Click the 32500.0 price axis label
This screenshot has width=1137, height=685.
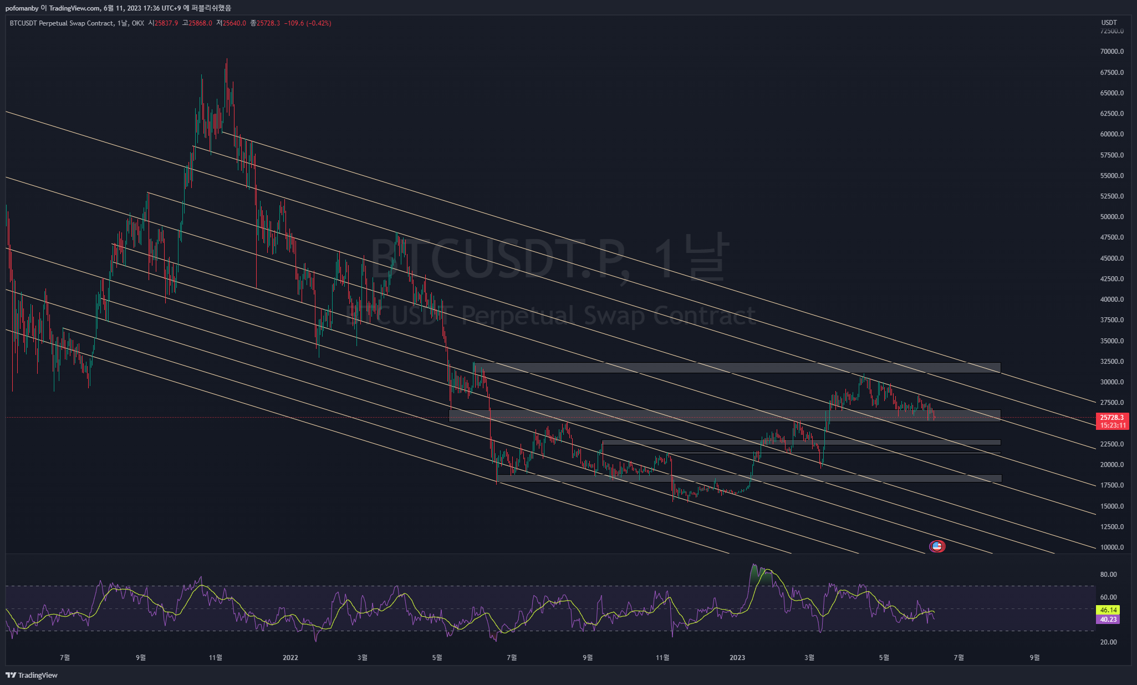coord(1112,362)
